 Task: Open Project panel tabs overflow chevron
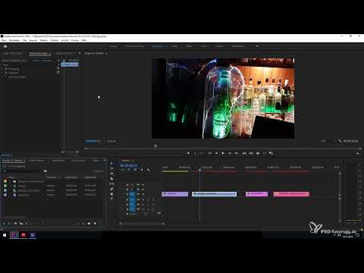(105, 160)
